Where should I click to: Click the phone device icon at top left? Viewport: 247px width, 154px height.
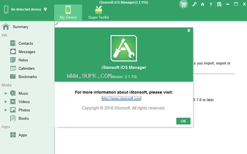[6, 9]
